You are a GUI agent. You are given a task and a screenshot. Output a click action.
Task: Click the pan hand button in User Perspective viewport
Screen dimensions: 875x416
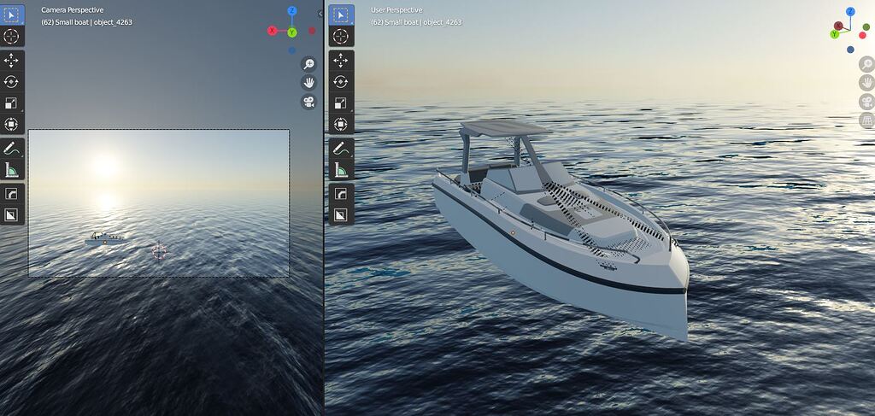pos(866,83)
